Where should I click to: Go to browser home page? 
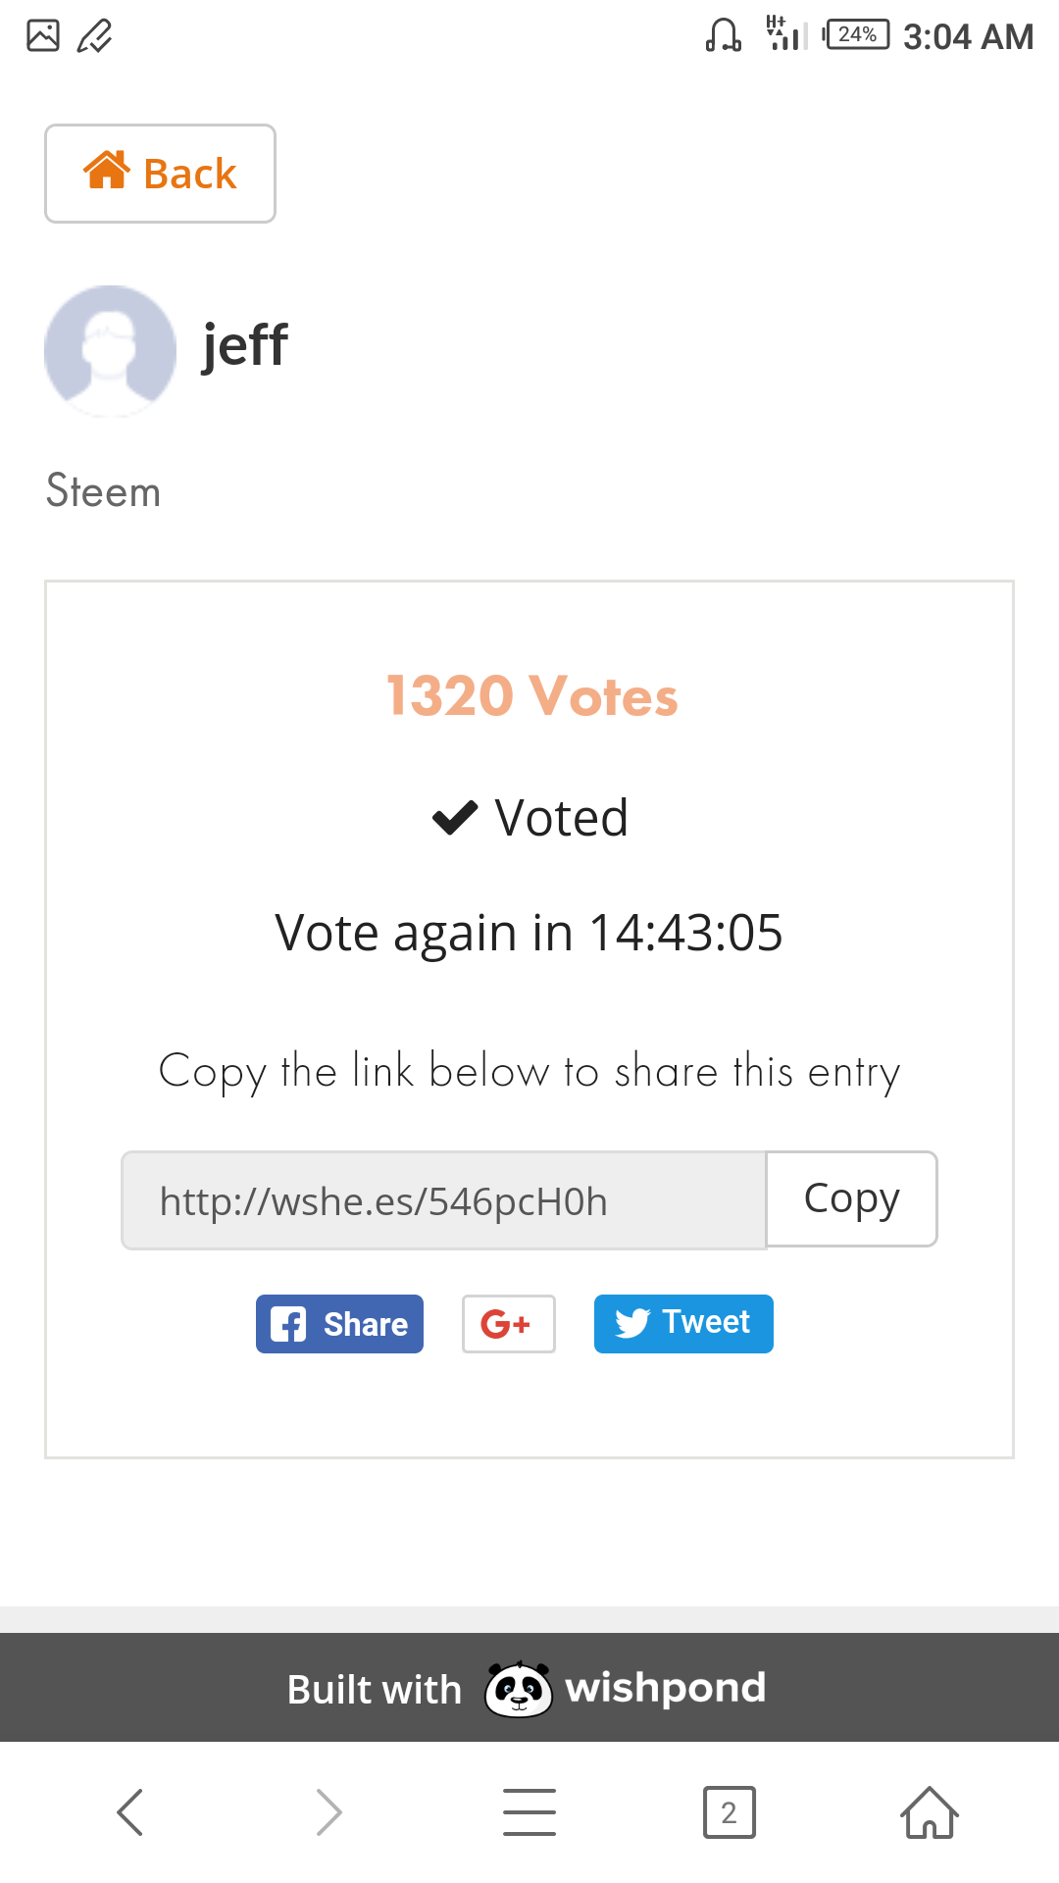pyautogui.click(x=929, y=1811)
